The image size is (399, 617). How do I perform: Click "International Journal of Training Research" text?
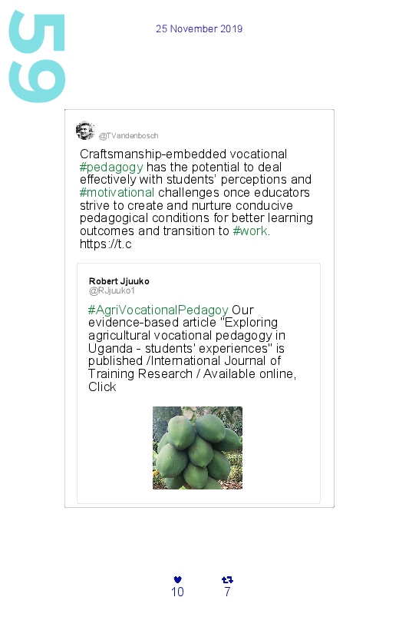click(185, 367)
